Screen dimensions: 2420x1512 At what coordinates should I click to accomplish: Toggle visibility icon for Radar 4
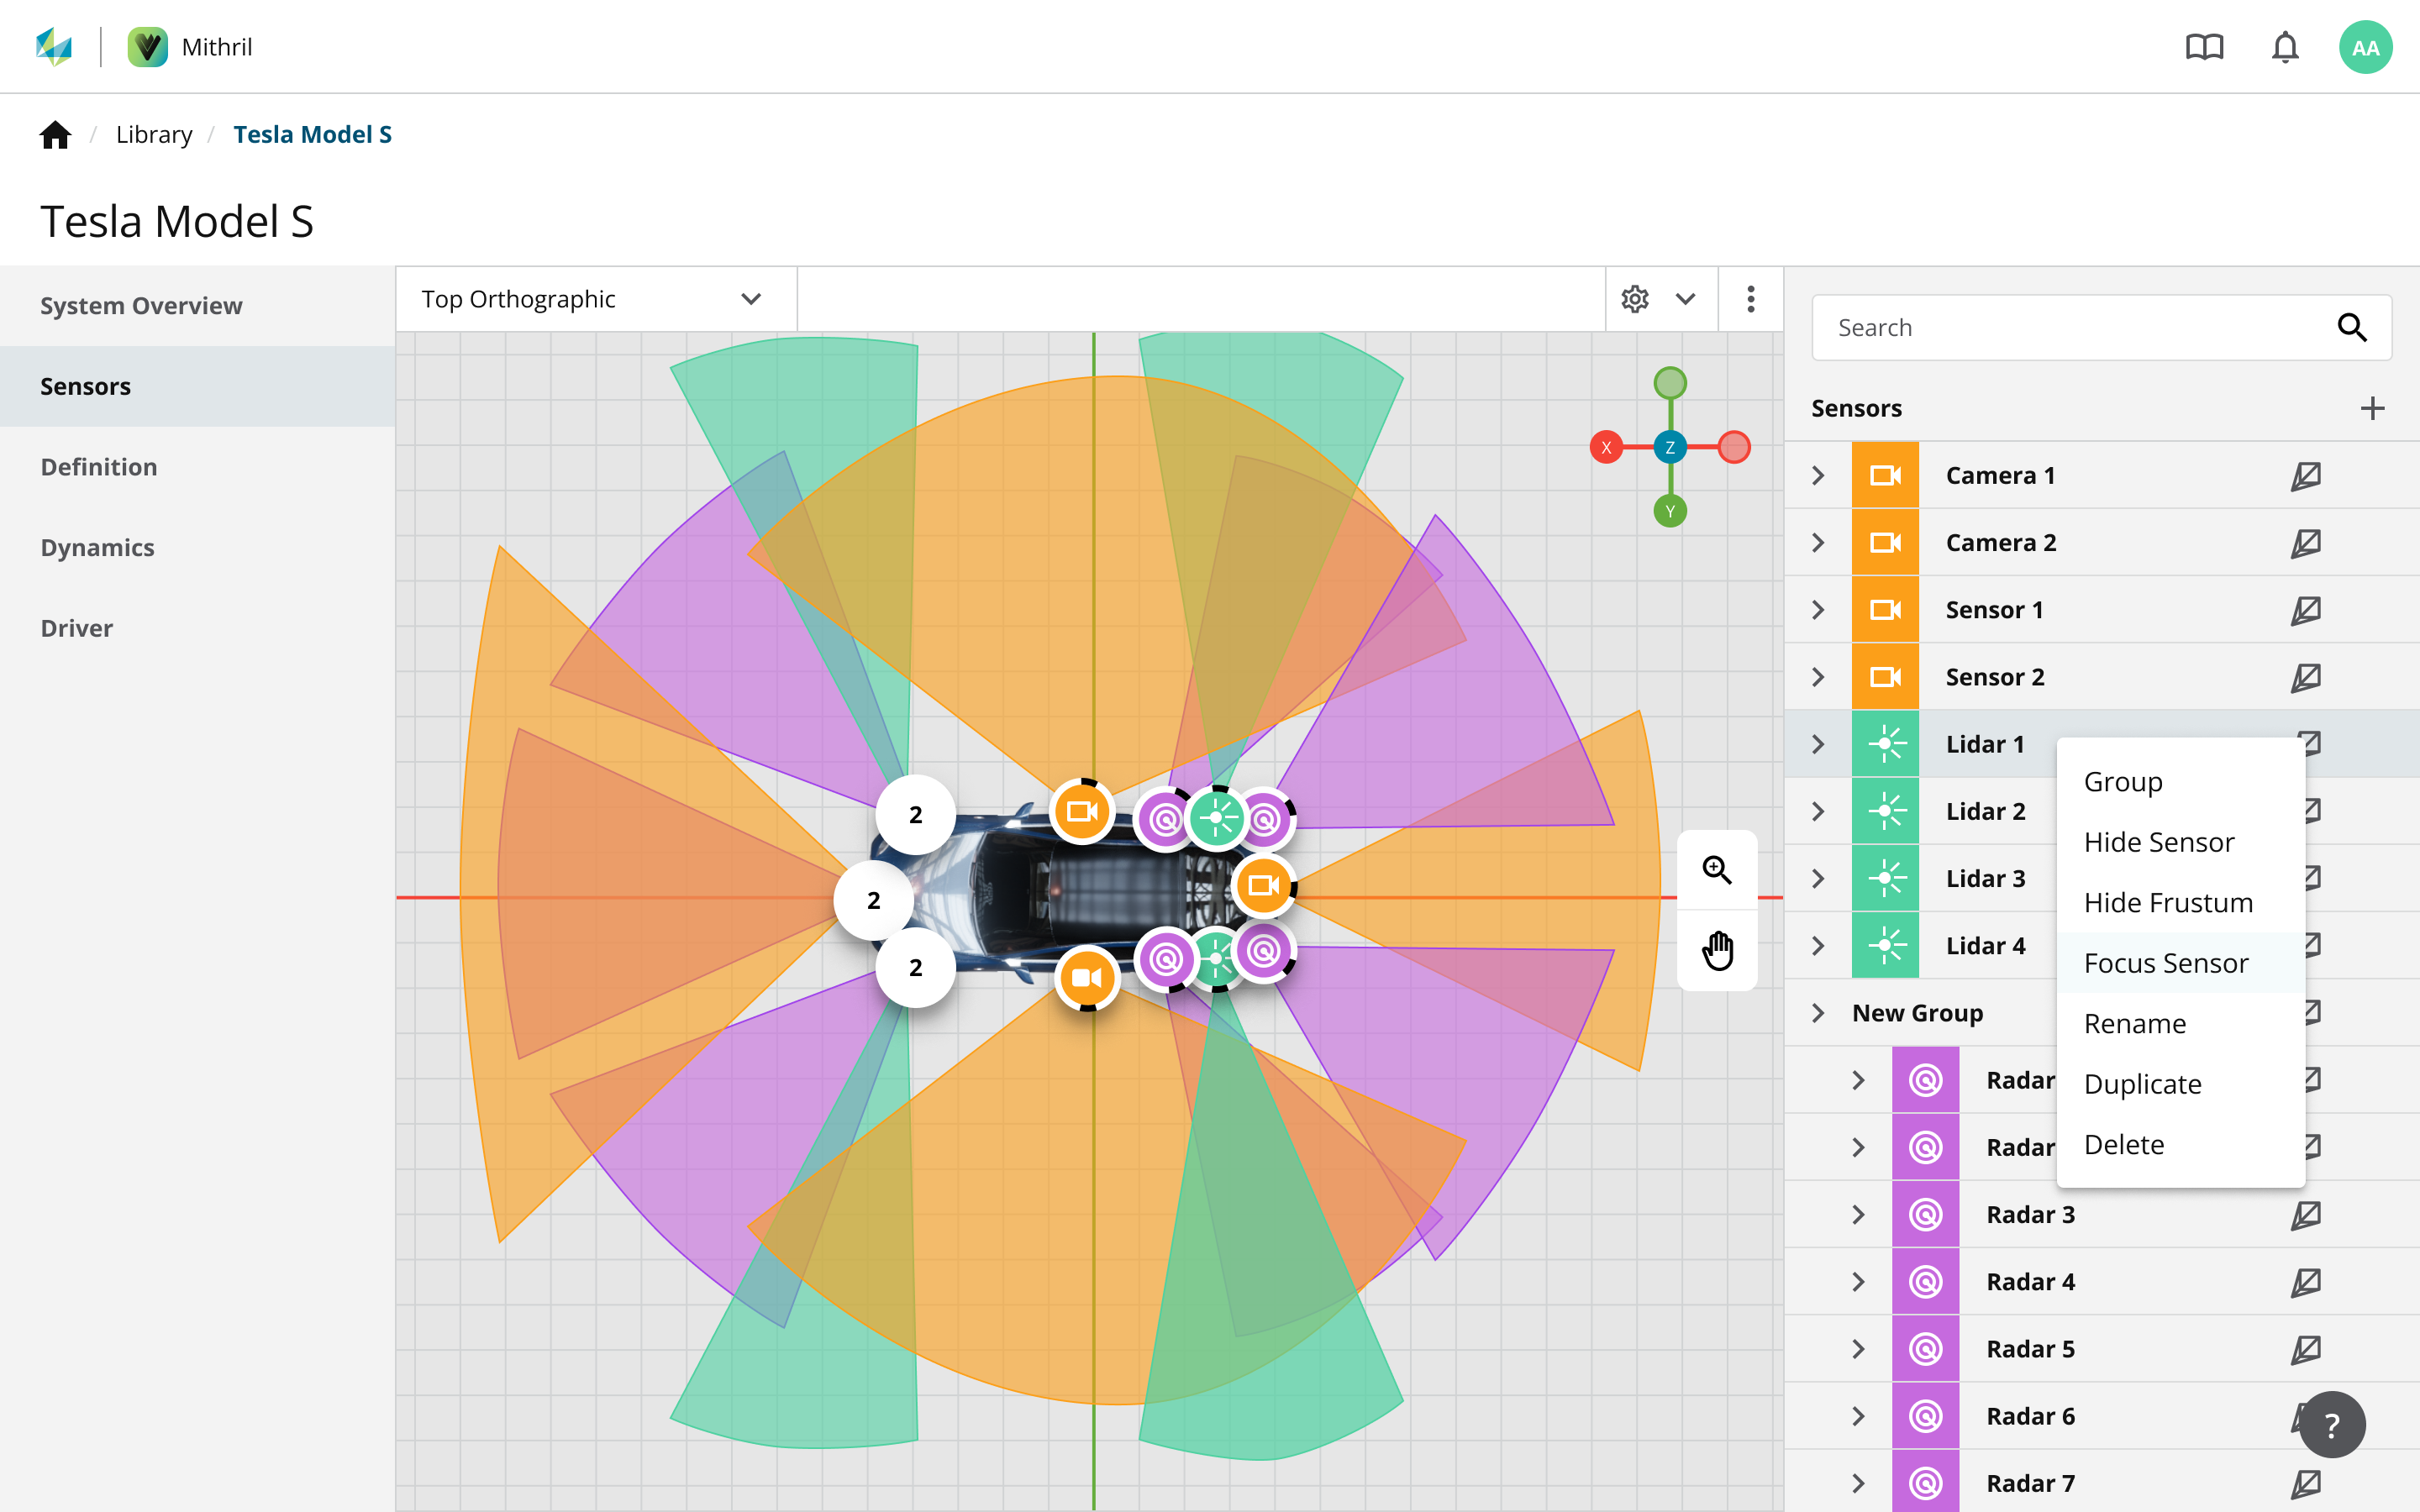click(x=2306, y=1282)
